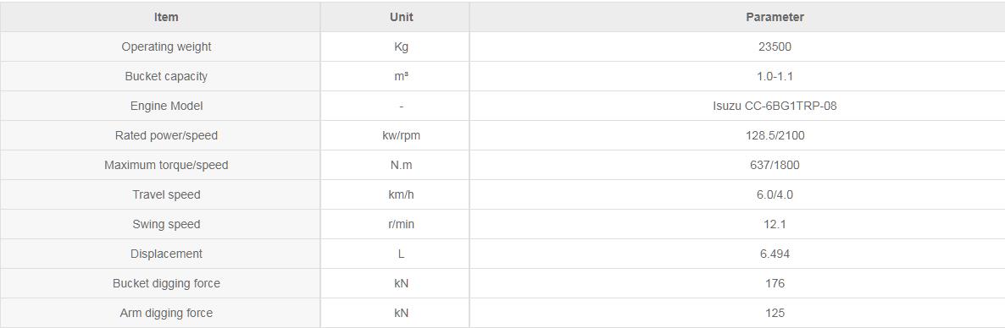
Task: Click the Engine Model cell
Action: pos(166,106)
